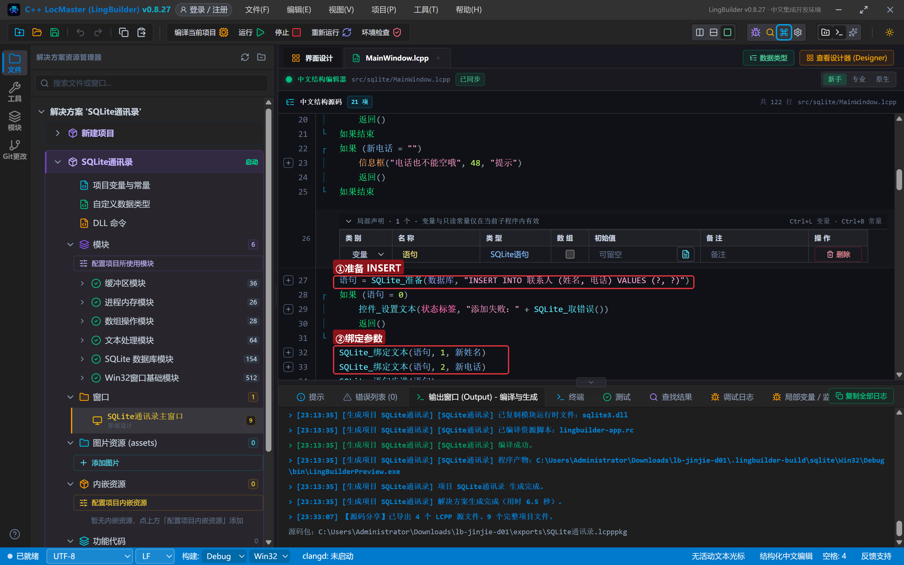Viewport: 904px width, 565px height.
Task: Toggle the sun theme icon
Action: pyautogui.click(x=890, y=33)
